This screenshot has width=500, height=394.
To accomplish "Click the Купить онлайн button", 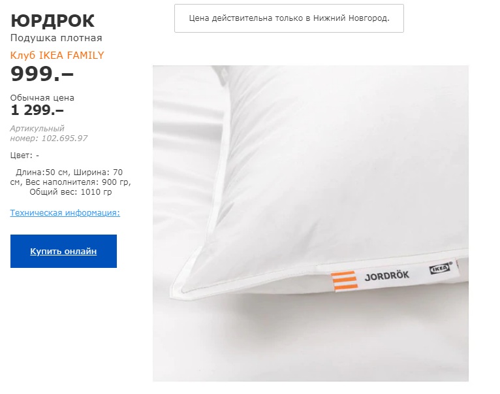I will point(63,252).
